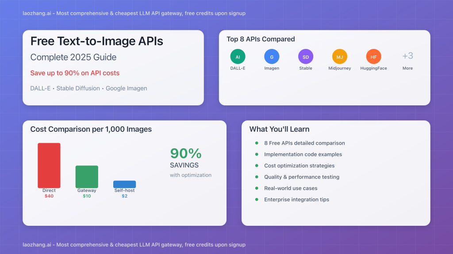Viewport: 453px width, 254px height.
Task: Click 'Implementation code examples' item
Action: click(x=303, y=154)
